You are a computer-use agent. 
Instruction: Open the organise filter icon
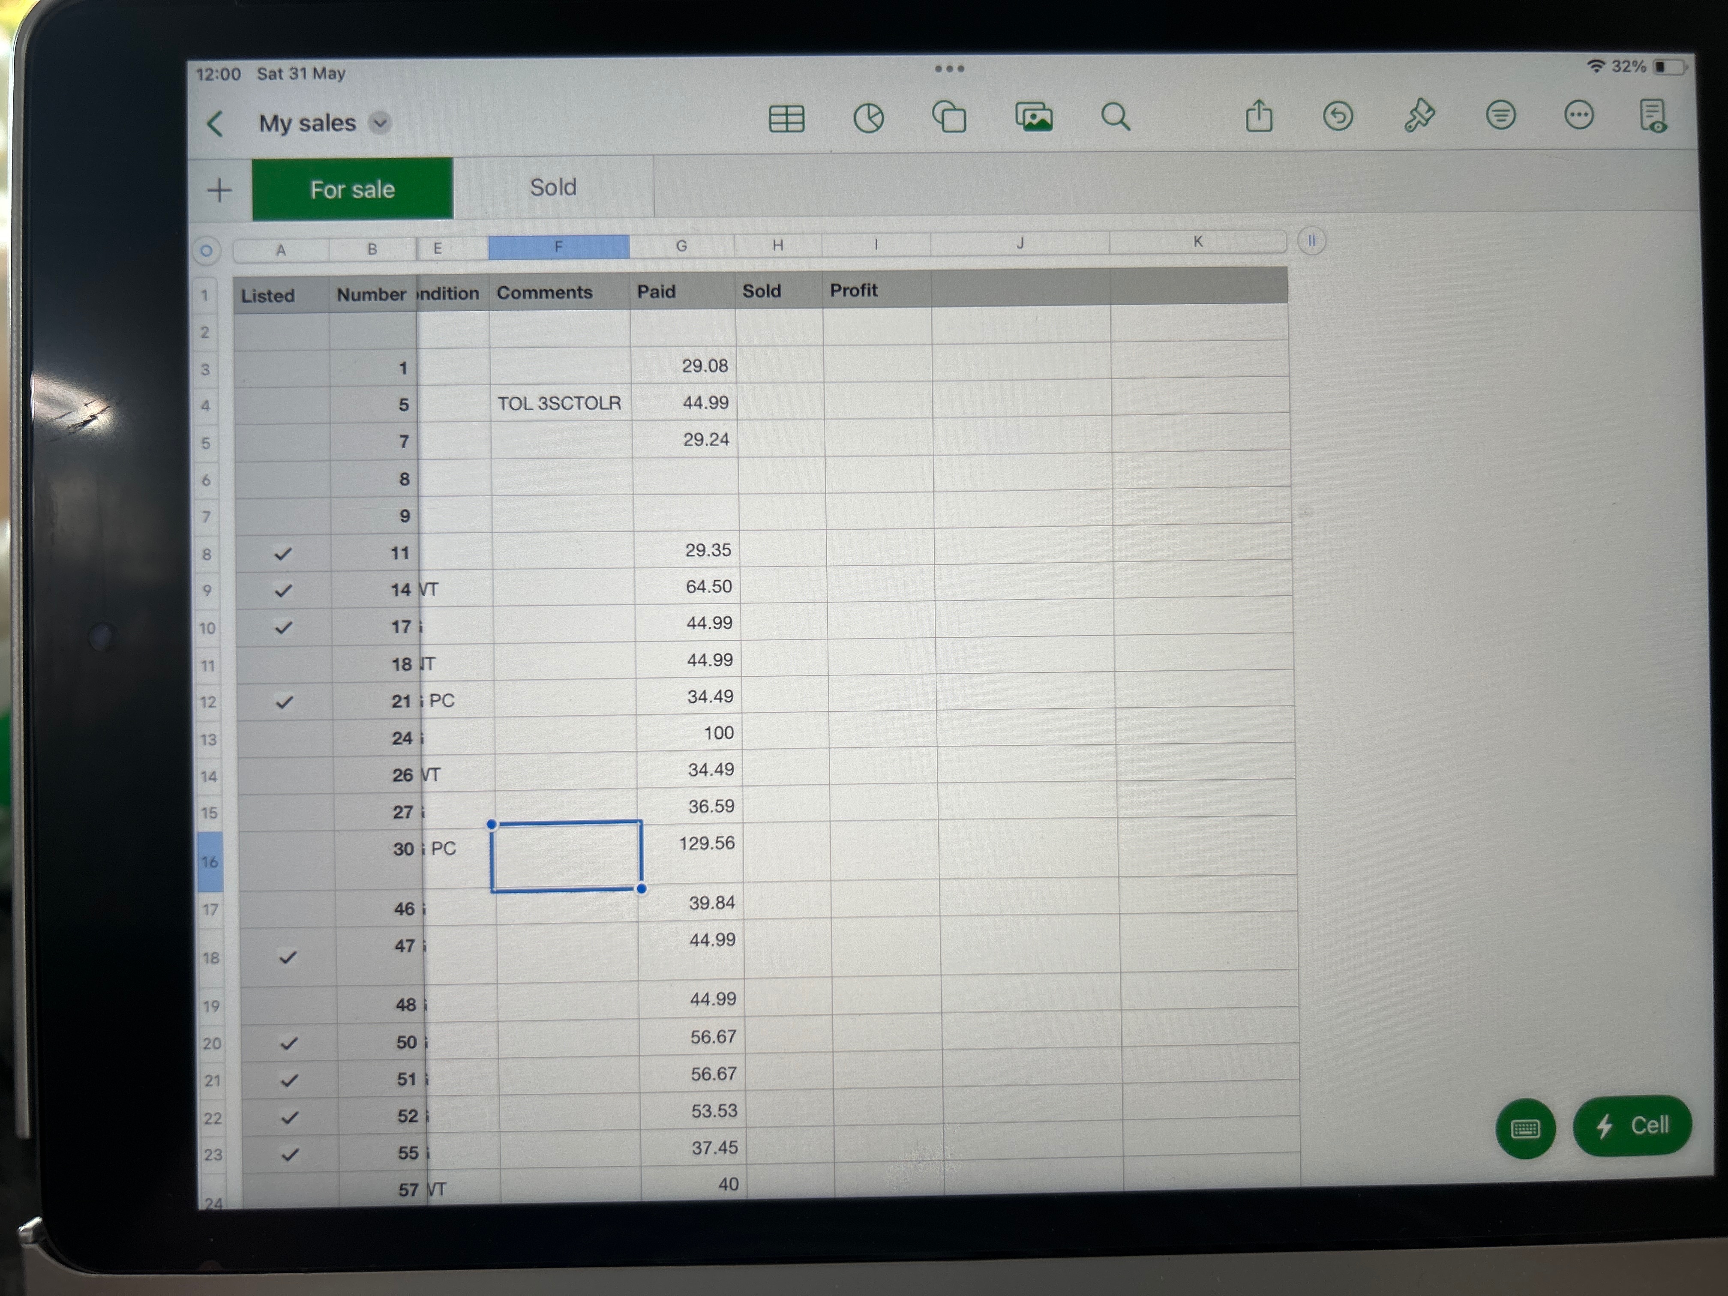(x=1500, y=116)
